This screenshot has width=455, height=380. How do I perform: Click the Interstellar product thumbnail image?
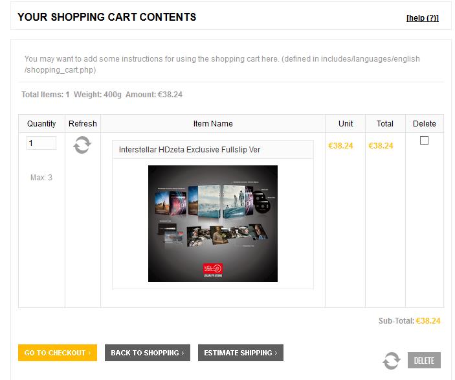pos(213,224)
